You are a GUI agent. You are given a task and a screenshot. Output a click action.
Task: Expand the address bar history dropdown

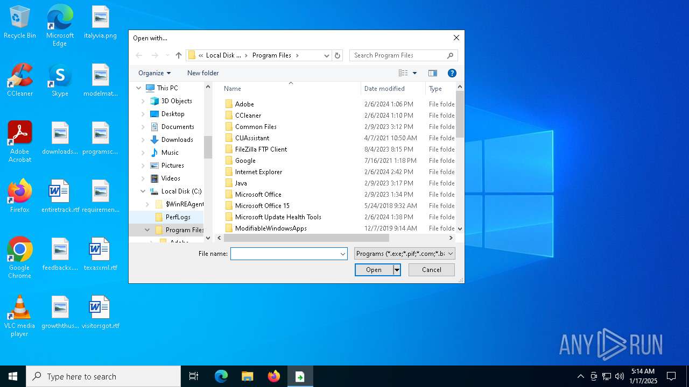[x=326, y=55]
